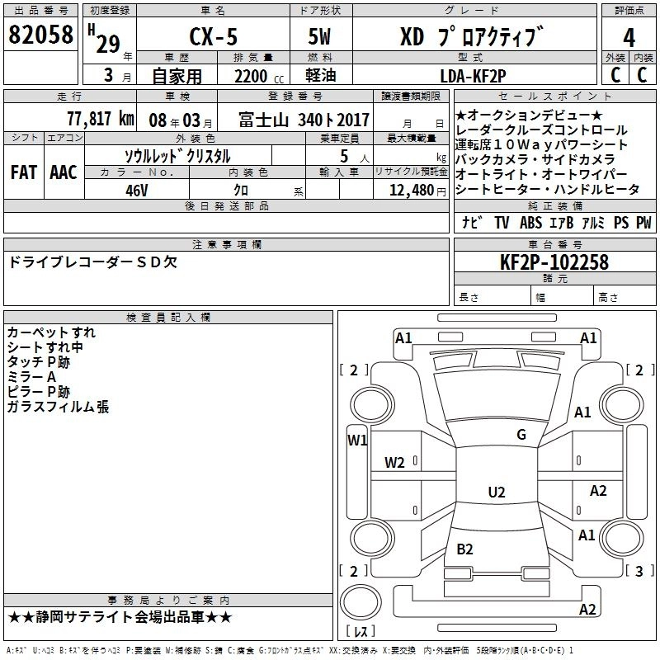Click the G windshield marker on car diagram
Viewport: 660px width, 660px height.
pos(521,435)
